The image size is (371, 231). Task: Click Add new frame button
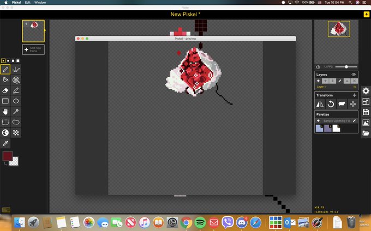point(33,49)
